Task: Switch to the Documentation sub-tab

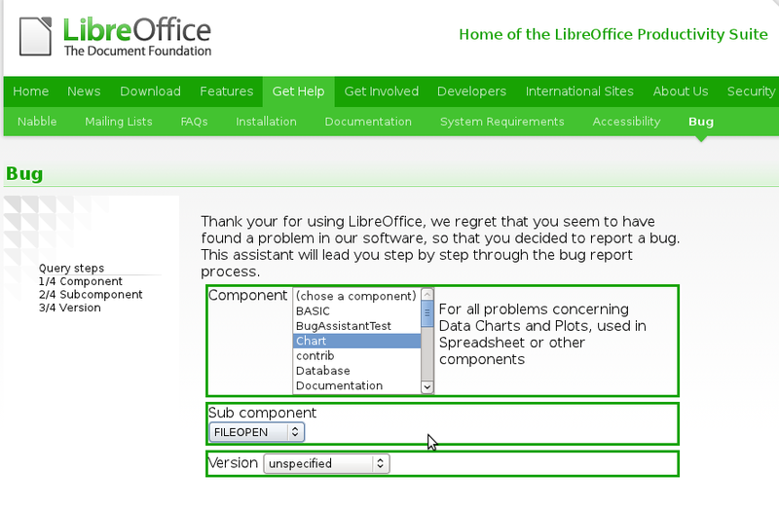Action: click(x=368, y=122)
